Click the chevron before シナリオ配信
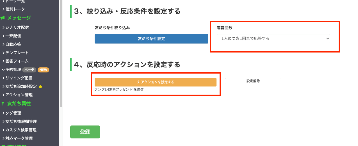358x146 pixels. coord(3,28)
